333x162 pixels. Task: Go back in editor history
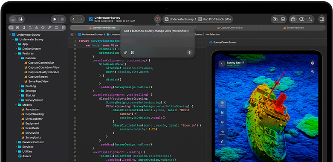click(x=73, y=19)
